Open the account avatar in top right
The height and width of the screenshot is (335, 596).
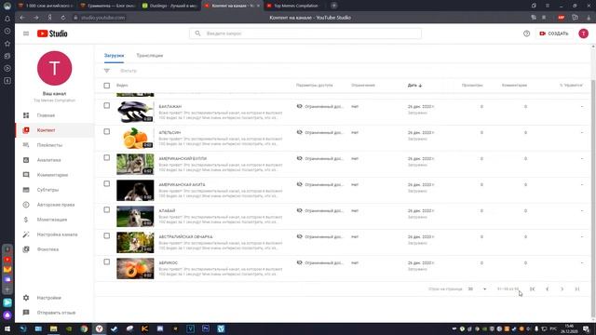pos(584,33)
